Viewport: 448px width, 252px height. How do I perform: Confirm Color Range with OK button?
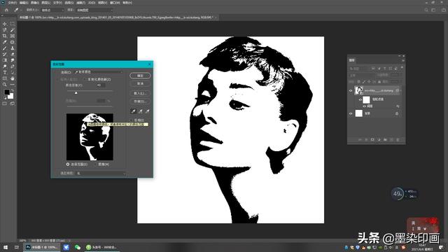click(140, 76)
